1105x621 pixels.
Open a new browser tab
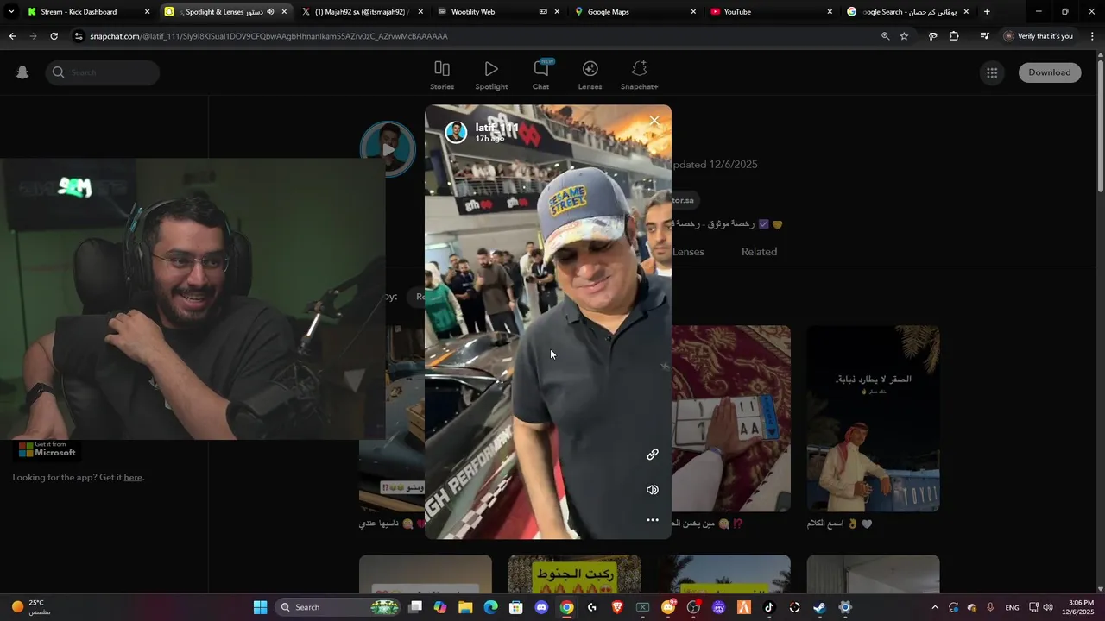point(987,12)
